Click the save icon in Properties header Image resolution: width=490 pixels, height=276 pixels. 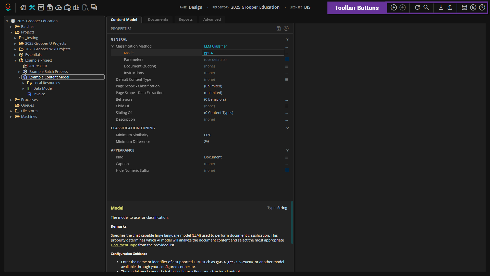tap(279, 28)
